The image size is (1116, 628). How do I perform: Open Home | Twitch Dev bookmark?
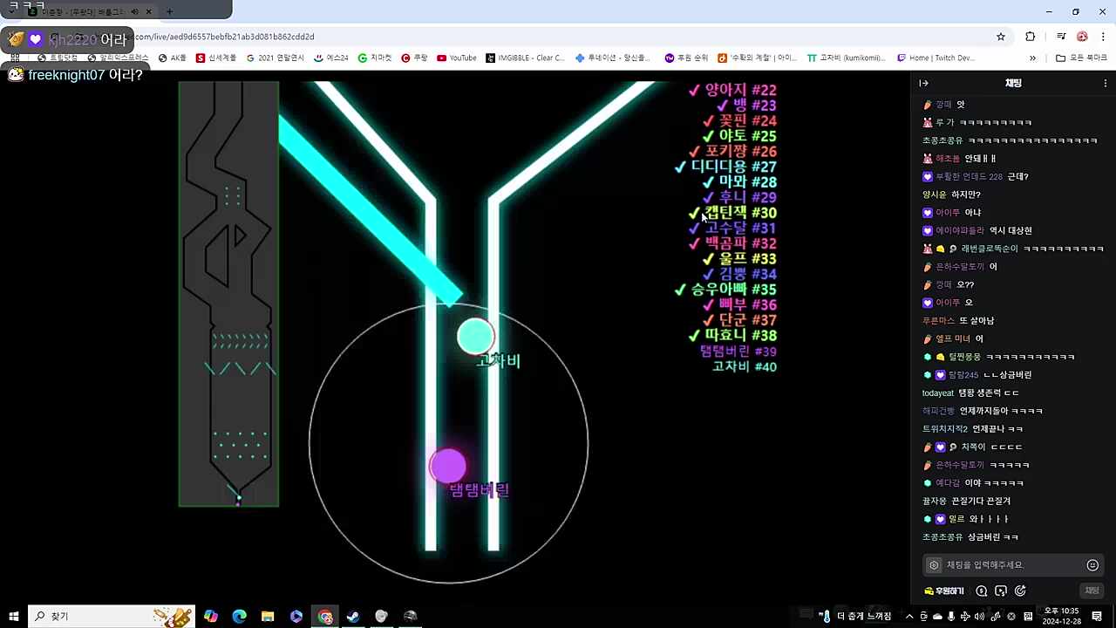(936, 58)
